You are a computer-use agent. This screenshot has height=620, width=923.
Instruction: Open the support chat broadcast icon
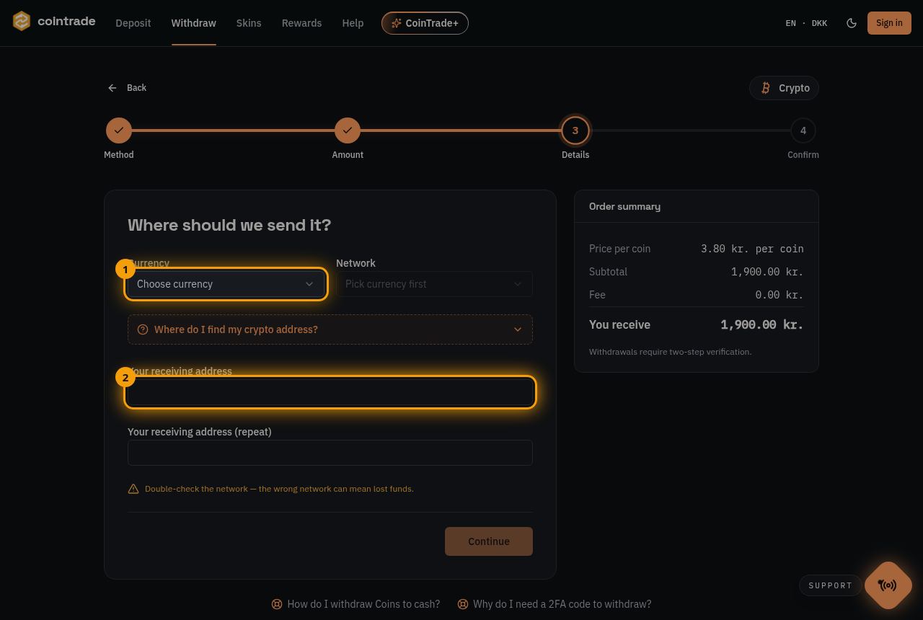pyautogui.click(x=888, y=585)
